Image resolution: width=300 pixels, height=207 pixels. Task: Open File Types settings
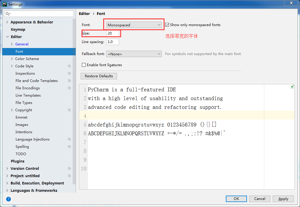pos(24,103)
